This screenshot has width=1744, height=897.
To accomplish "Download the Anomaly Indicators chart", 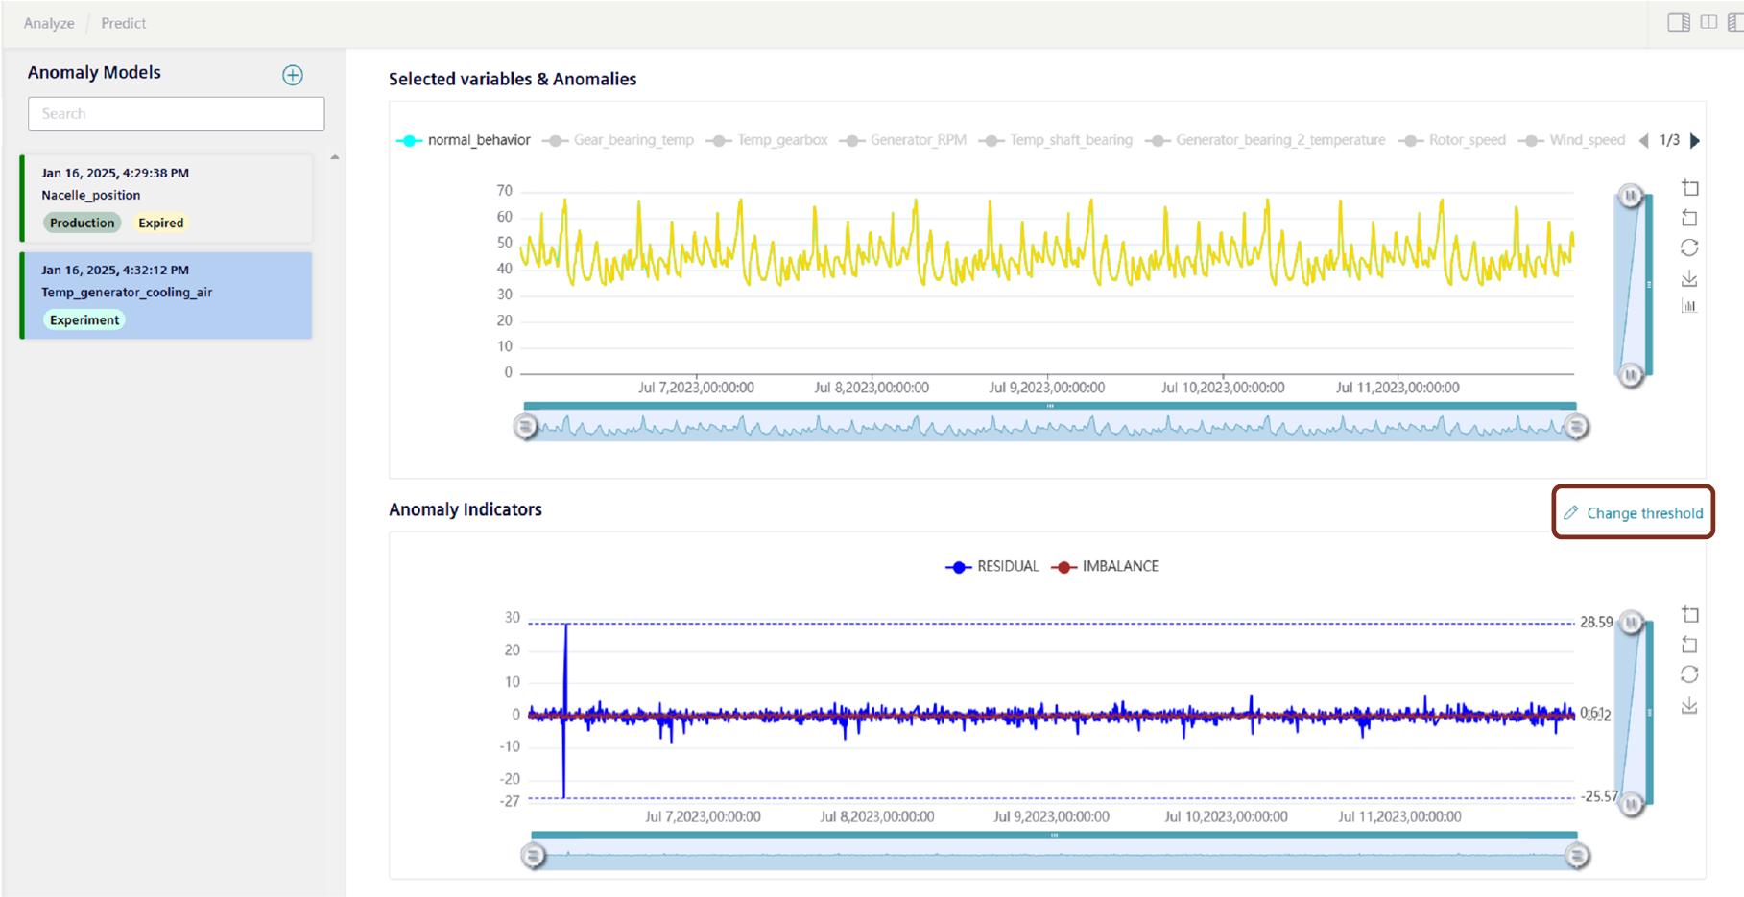I will pyautogui.click(x=1689, y=706).
